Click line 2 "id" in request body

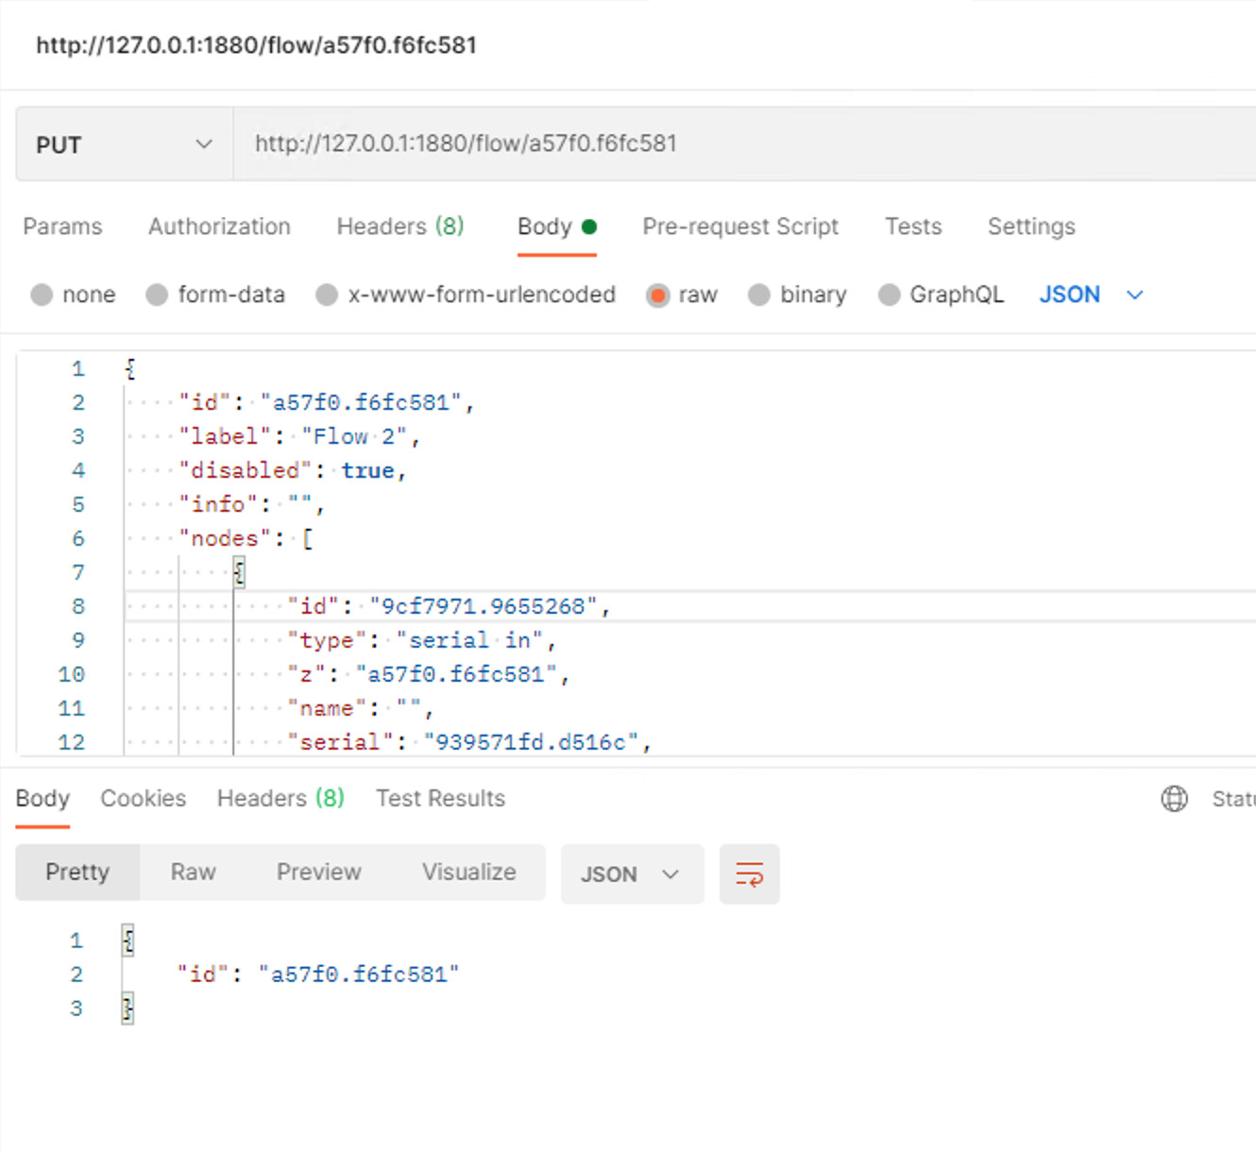[x=326, y=402]
